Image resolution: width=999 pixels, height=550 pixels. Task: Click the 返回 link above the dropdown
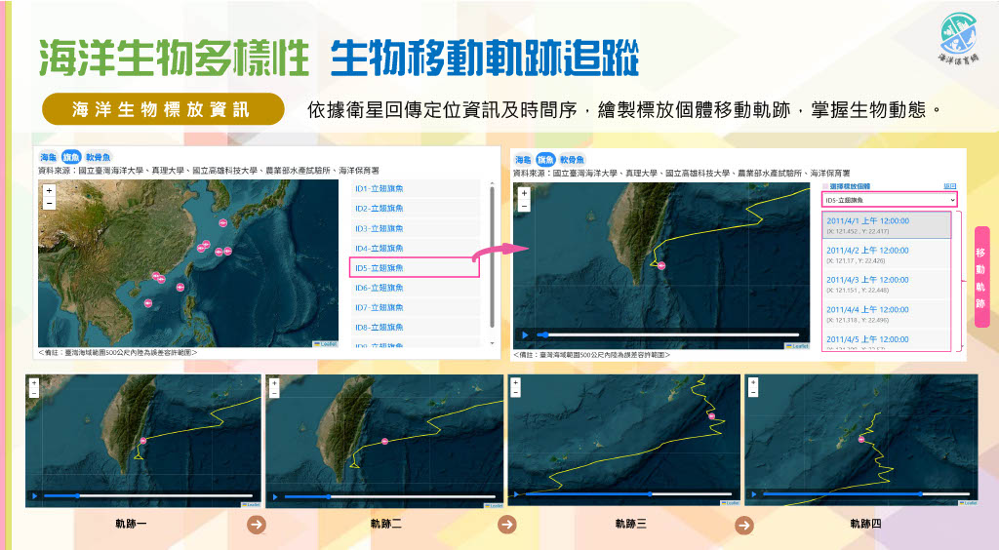click(950, 186)
